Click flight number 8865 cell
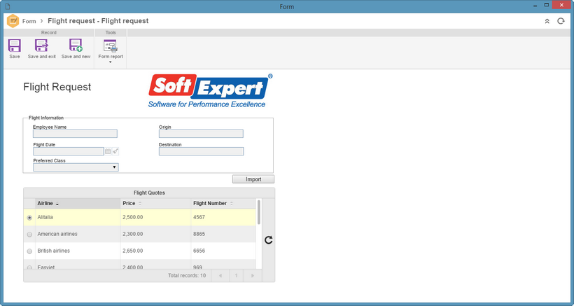The image size is (574, 306). (223, 235)
